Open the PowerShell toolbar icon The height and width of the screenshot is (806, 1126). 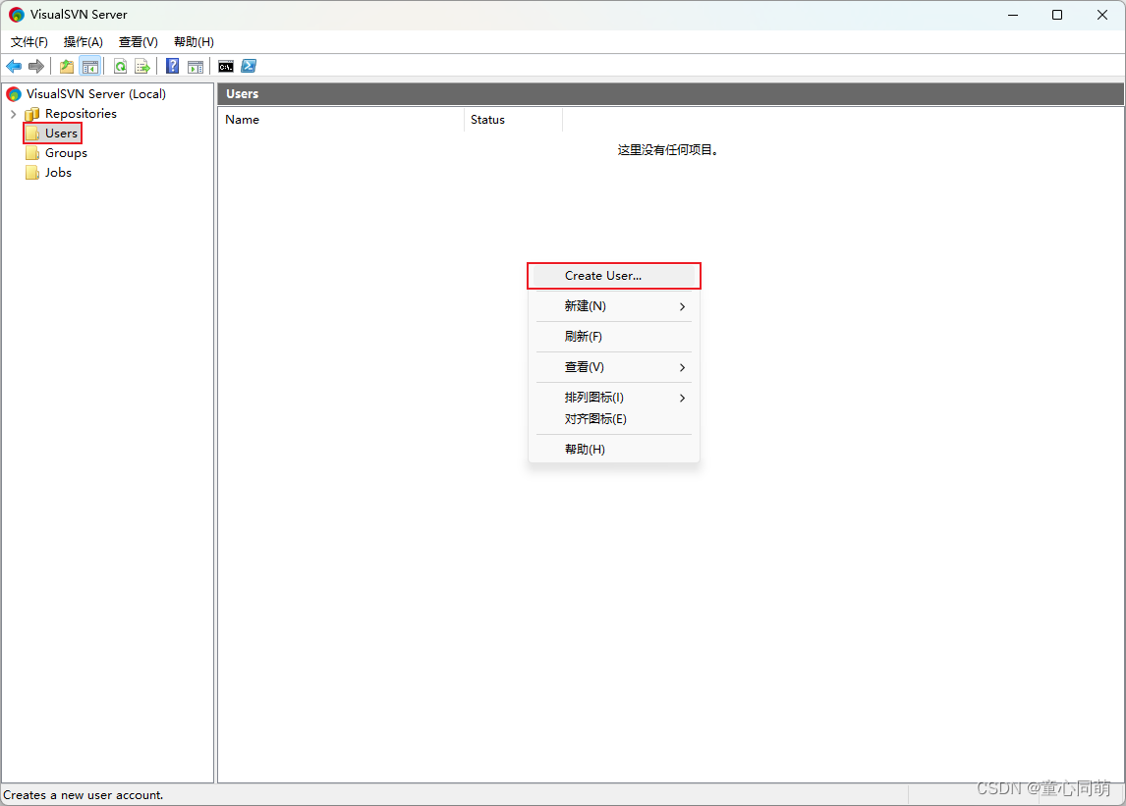pos(249,66)
